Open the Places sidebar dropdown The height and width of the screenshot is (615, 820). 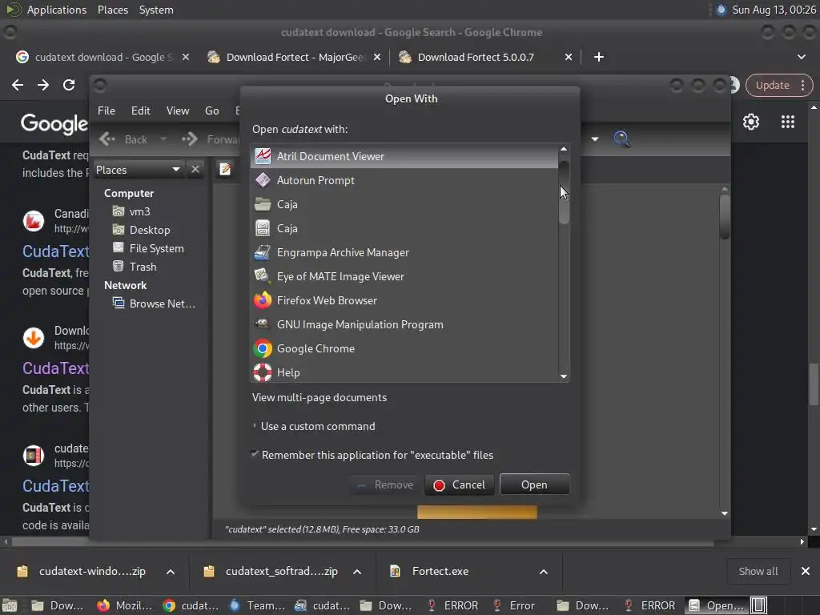[x=176, y=170]
